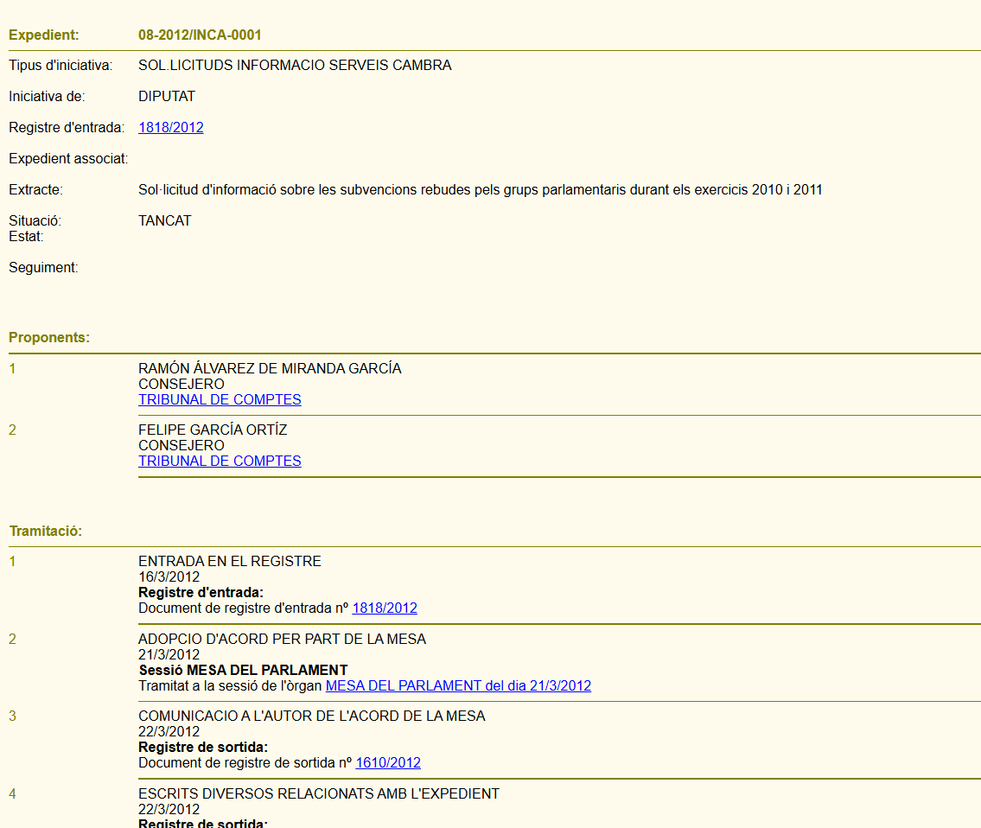Open 1818/2012 link in Entrada en el Registre step
Image resolution: width=981 pixels, height=828 pixels.
click(x=385, y=608)
